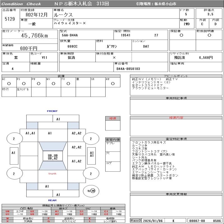Select the 左ハンドル equipment cell

[24, 92]
